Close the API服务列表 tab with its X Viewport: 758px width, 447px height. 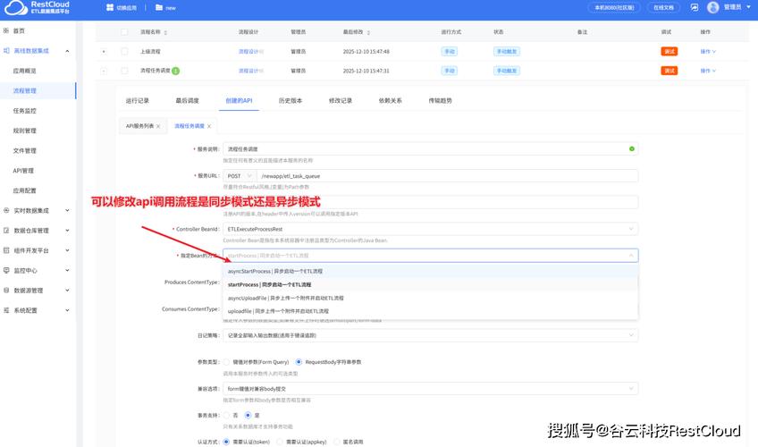[x=158, y=127]
